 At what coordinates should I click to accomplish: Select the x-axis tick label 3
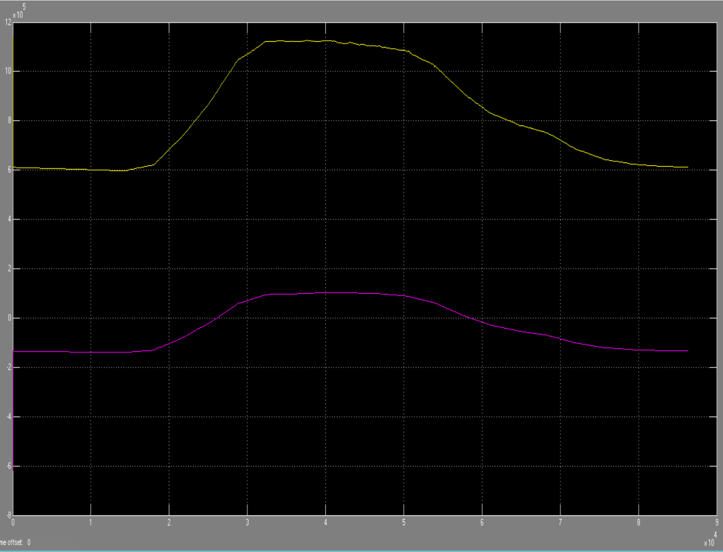coord(247,521)
